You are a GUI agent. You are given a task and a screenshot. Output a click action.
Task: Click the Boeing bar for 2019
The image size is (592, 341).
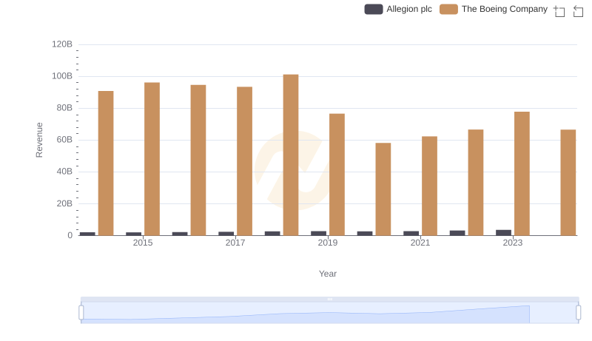point(337,175)
